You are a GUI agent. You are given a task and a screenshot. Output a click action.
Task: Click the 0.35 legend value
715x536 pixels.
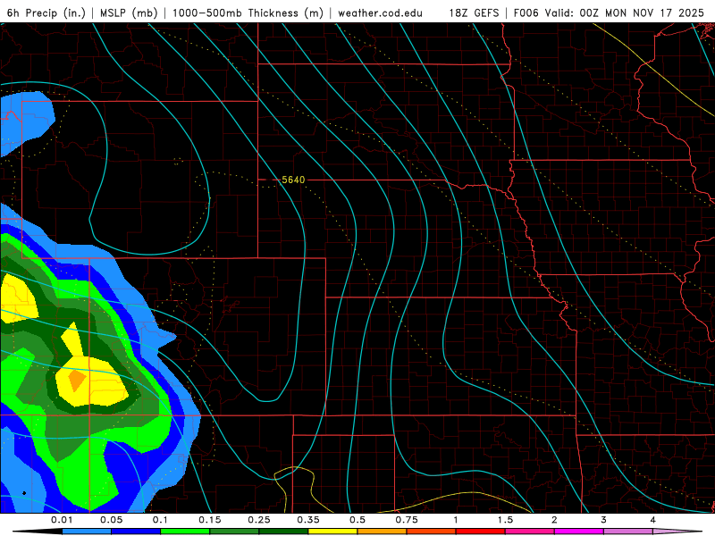pyautogui.click(x=308, y=520)
